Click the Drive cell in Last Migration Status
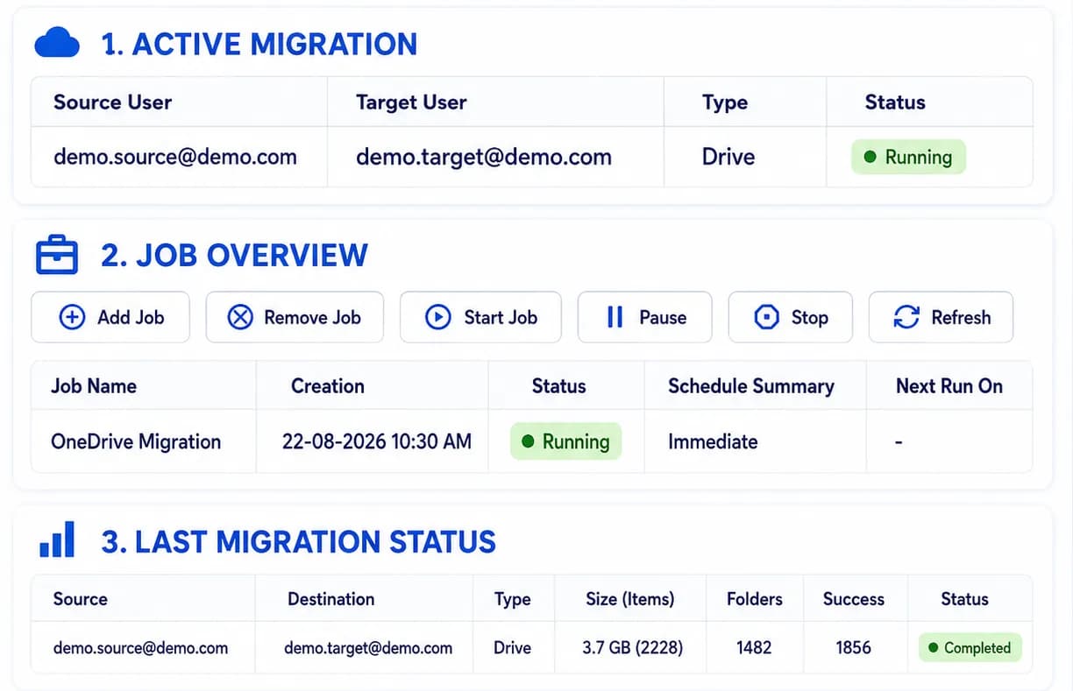This screenshot has width=1073, height=691. pyautogui.click(x=513, y=648)
